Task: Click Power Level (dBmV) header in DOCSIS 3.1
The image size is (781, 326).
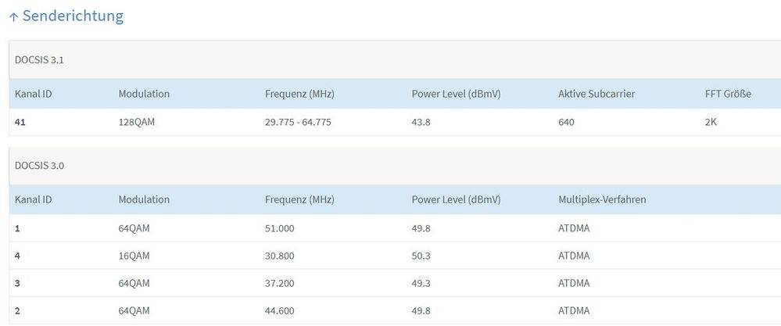Action: [x=456, y=94]
